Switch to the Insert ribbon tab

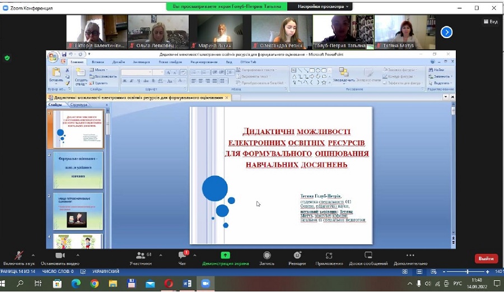click(x=97, y=62)
